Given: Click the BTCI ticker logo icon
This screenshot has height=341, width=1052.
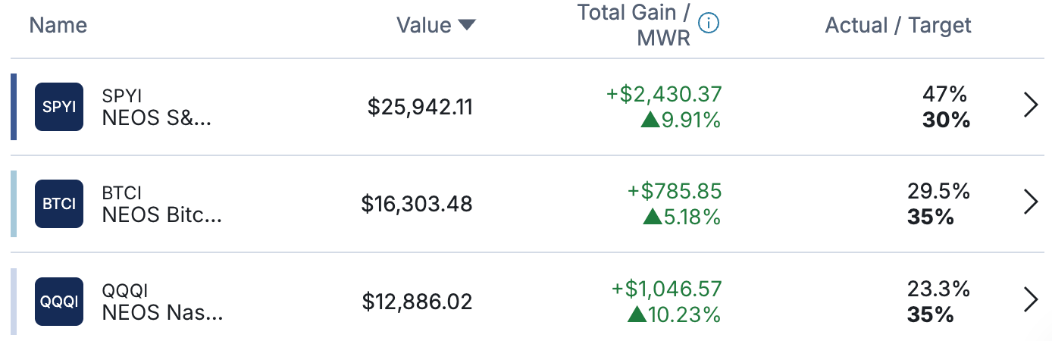Looking at the screenshot, I should coord(59,204).
